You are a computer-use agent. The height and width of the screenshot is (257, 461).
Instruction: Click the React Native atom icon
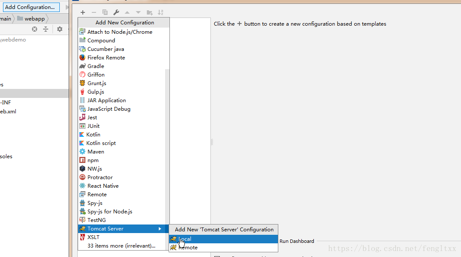pyautogui.click(x=82, y=186)
